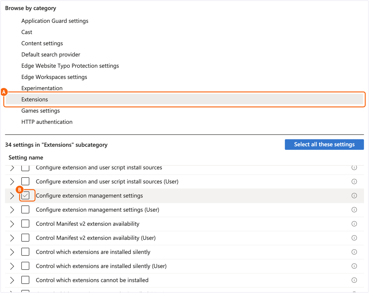Open Edge Workspaces settings category
Image resolution: width=369 pixels, height=293 pixels.
(54, 77)
